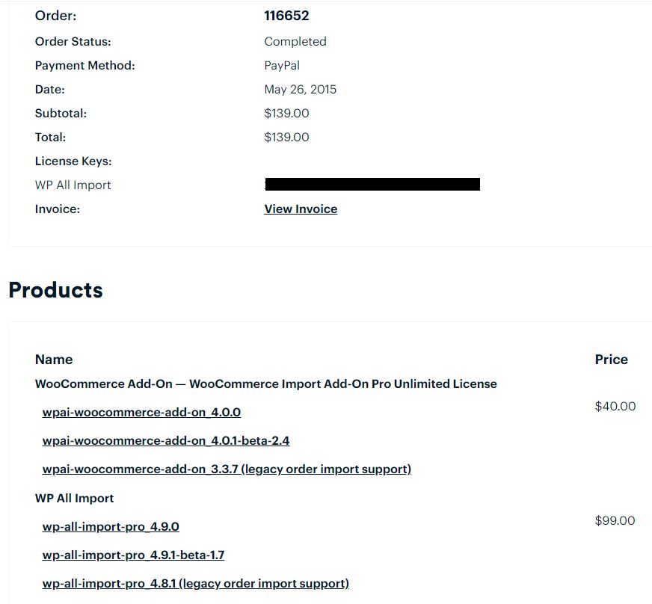Download wpai-woocommerce-add-on_4.0.1-beta-2.4
This screenshot has height=604, width=652.
click(x=166, y=440)
